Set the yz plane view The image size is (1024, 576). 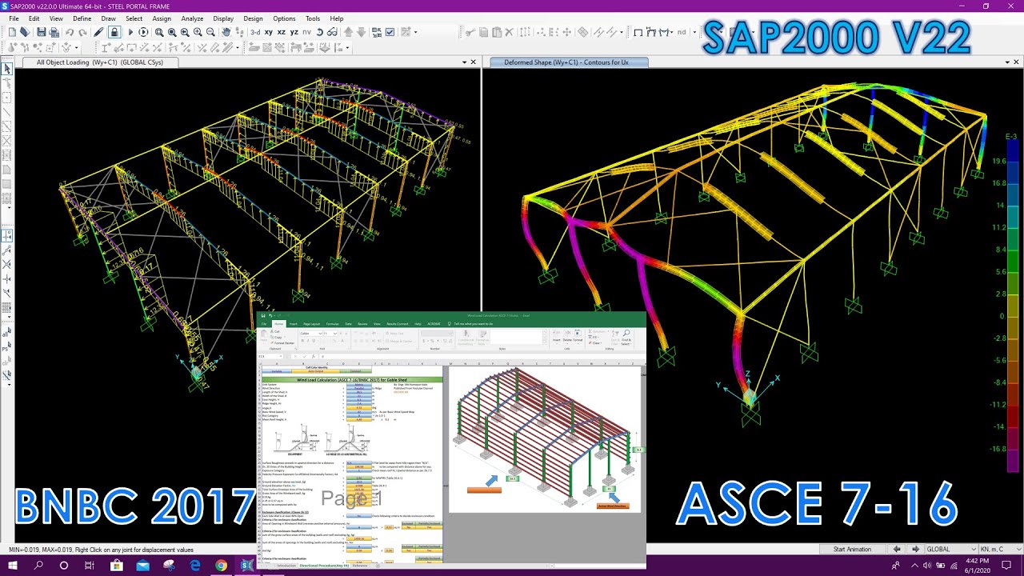[x=294, y=32]
